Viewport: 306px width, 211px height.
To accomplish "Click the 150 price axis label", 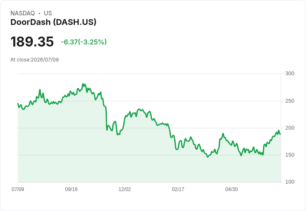I will click(x=290, y=155).
